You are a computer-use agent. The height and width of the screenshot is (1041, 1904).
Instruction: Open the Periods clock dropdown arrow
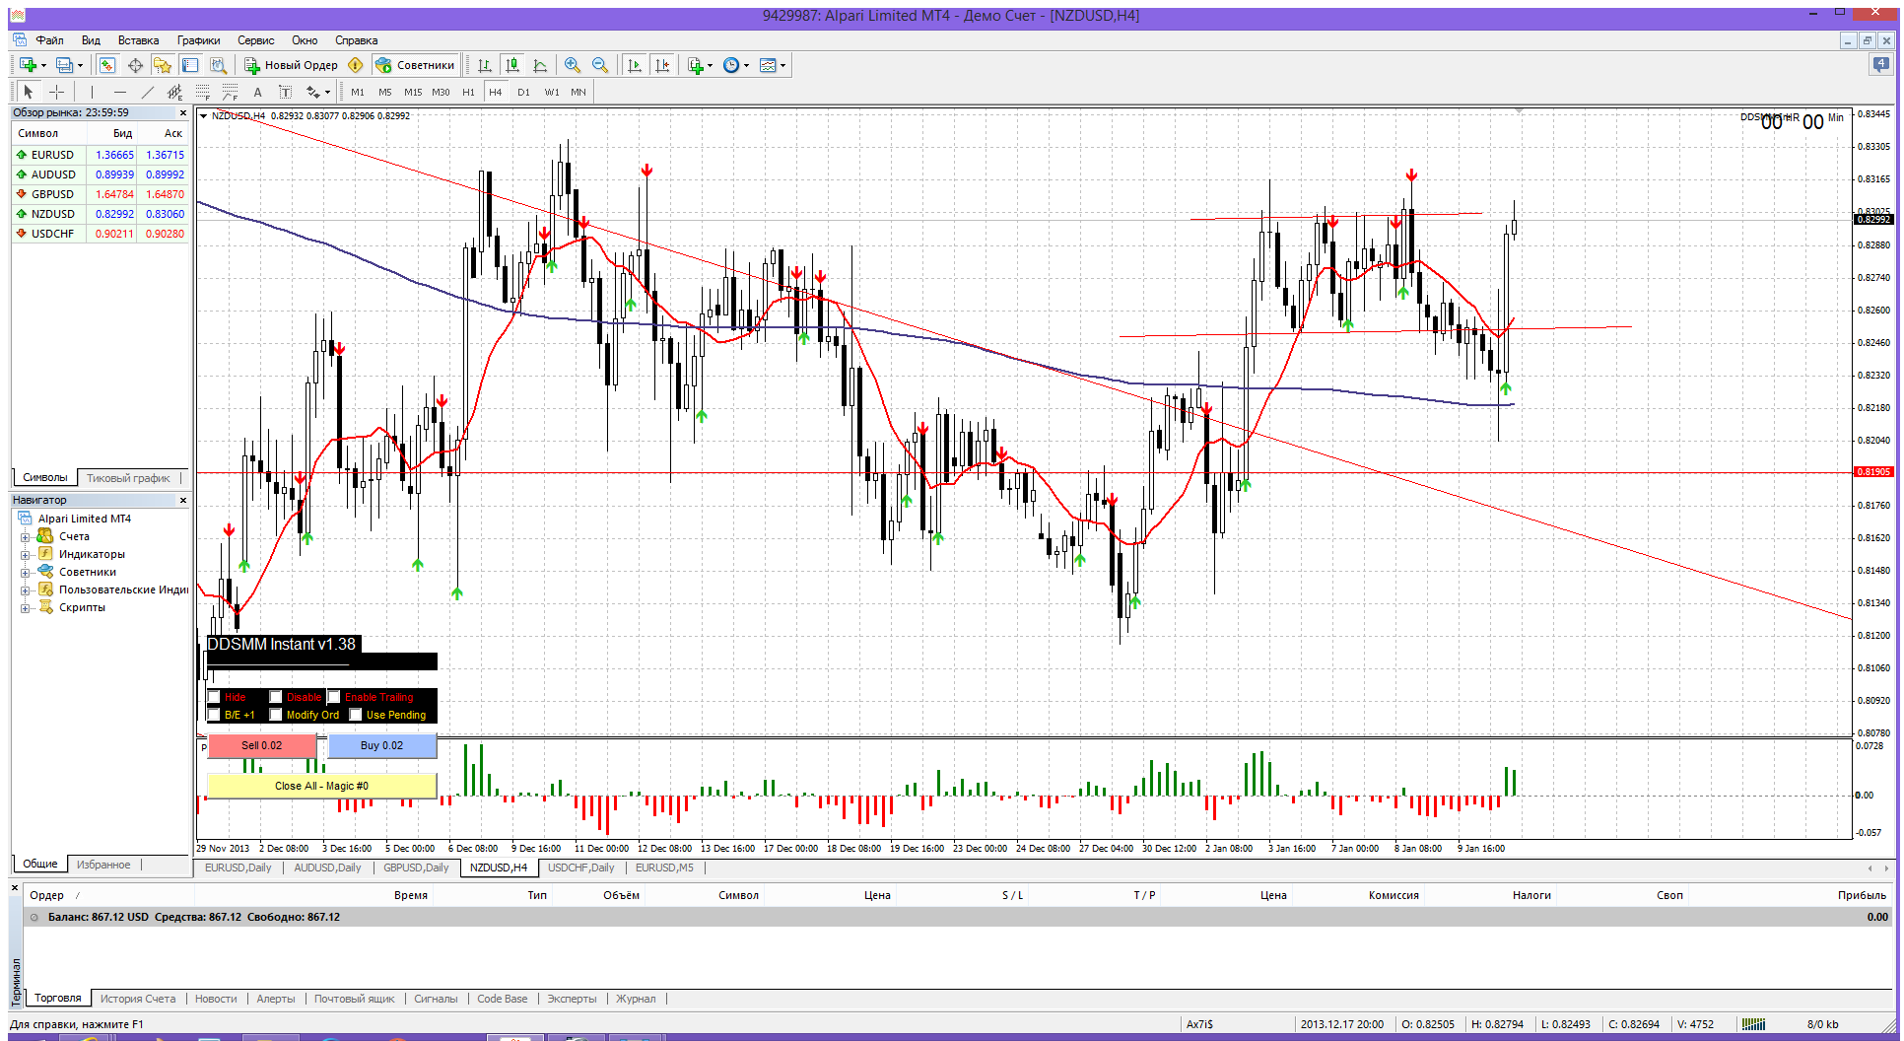point(746,66)
